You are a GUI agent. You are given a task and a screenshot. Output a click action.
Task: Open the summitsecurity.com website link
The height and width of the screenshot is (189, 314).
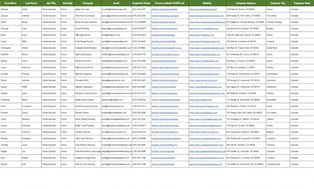tap(204, 106)
